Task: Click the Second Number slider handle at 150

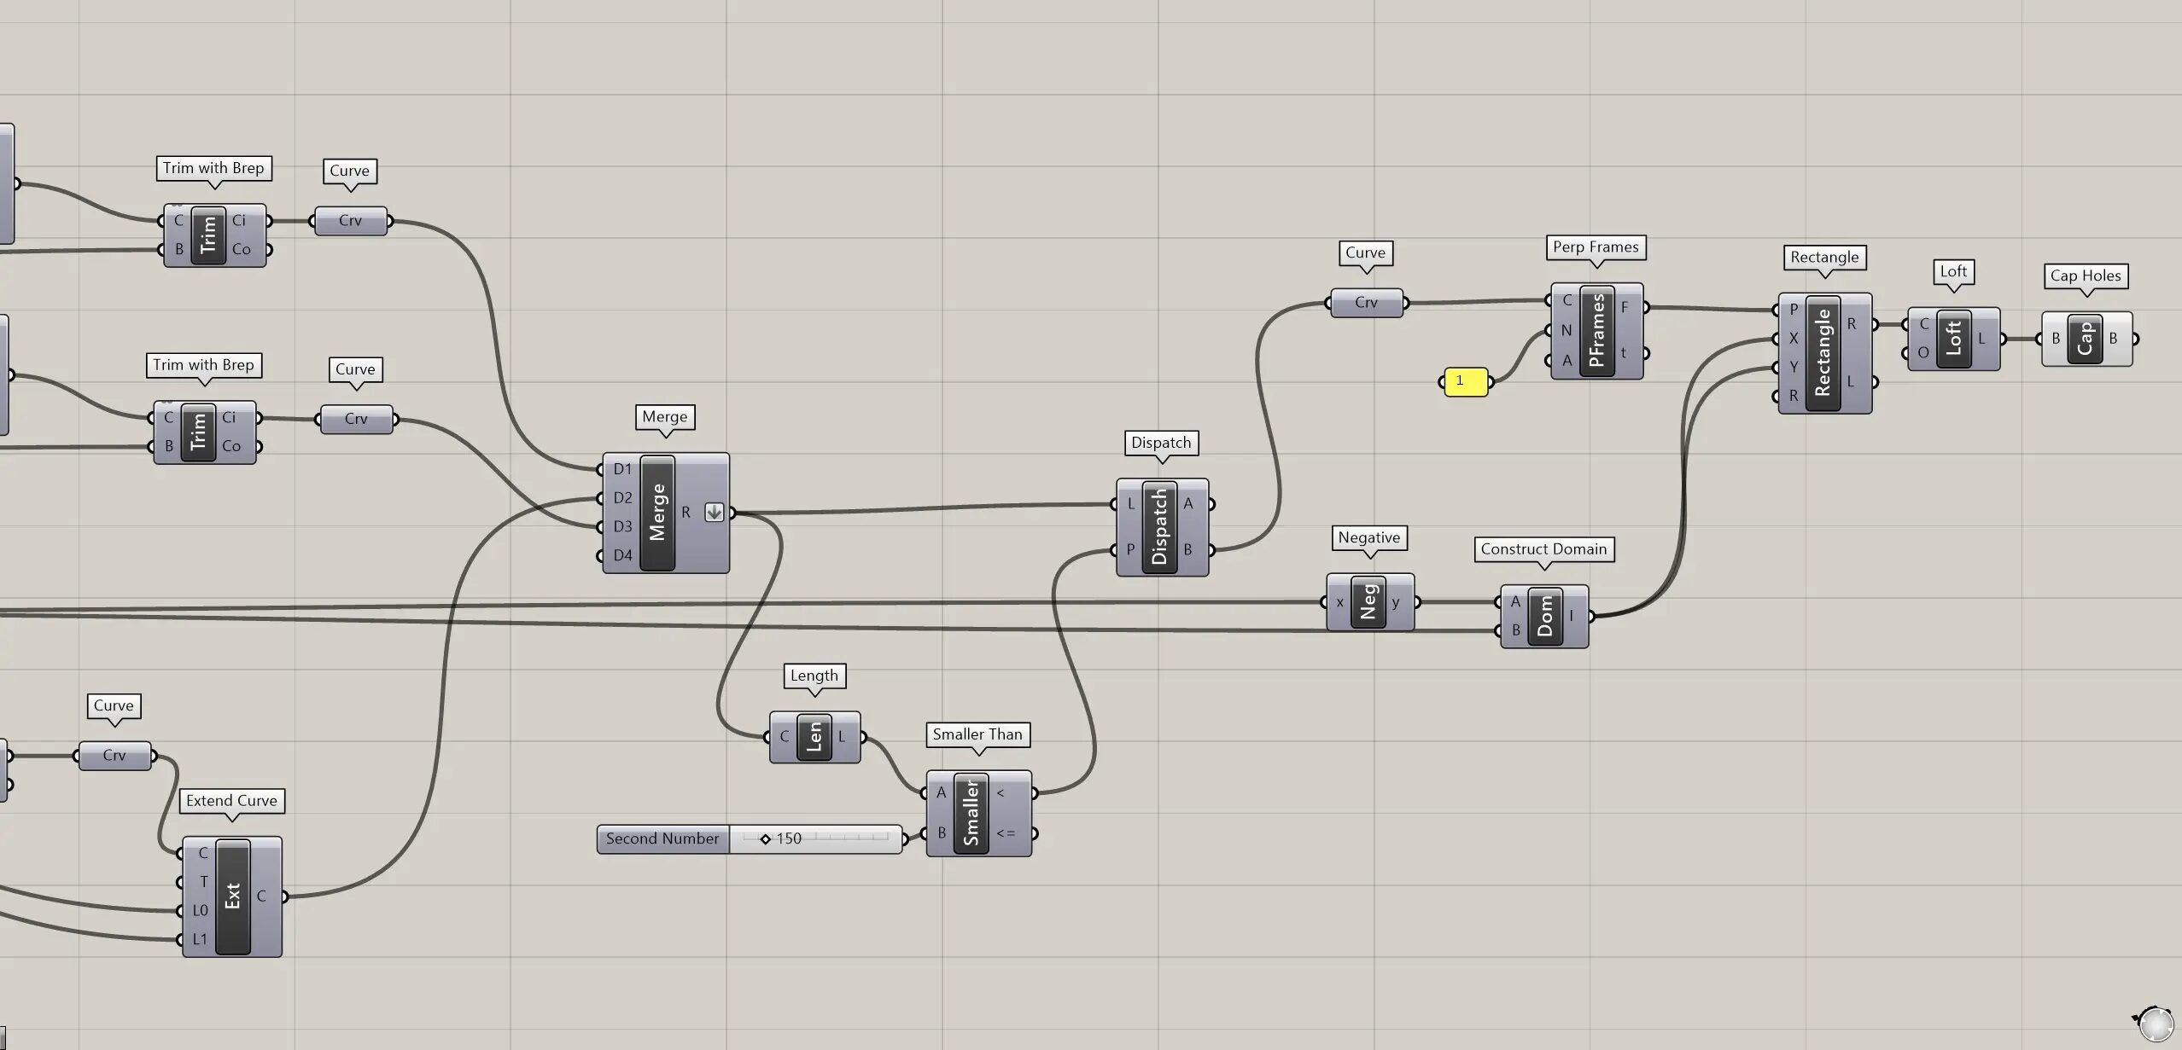Action: tap(765, 839)
